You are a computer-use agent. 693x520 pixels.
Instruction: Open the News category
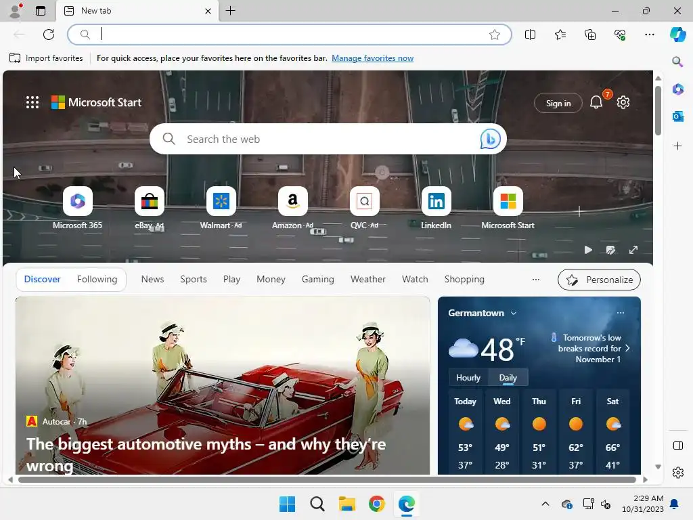152,280
